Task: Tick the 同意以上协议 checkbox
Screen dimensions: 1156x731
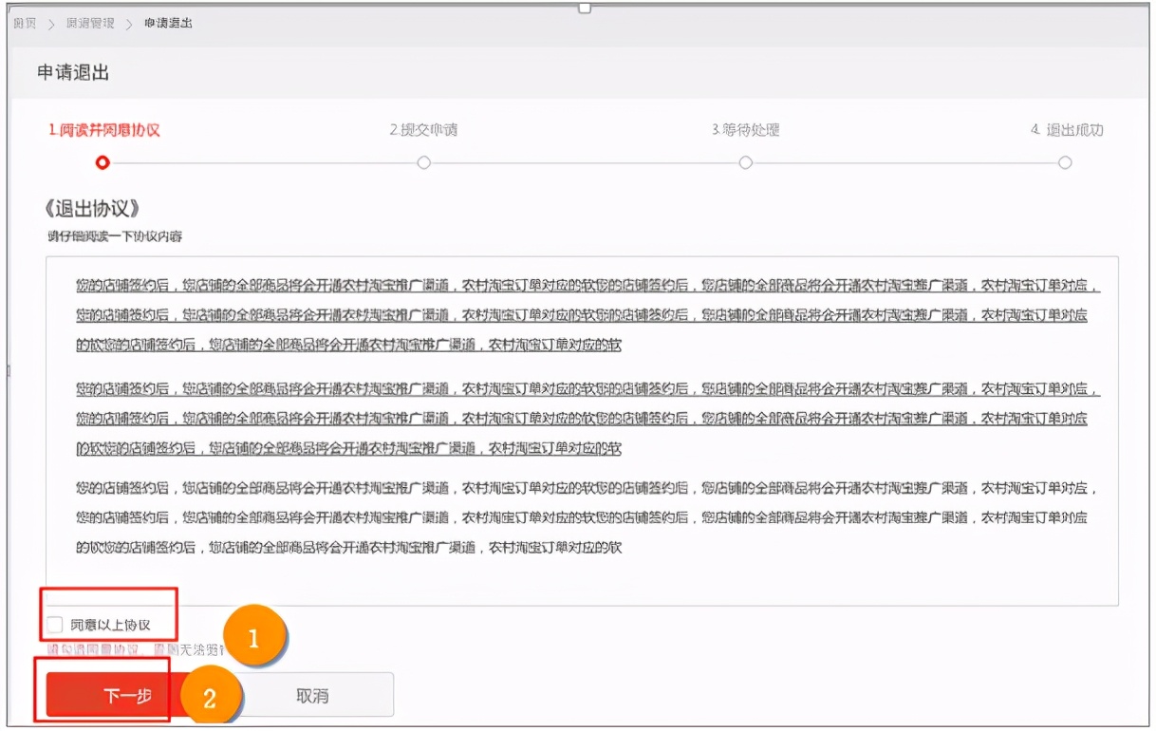Action: point(54,625)
